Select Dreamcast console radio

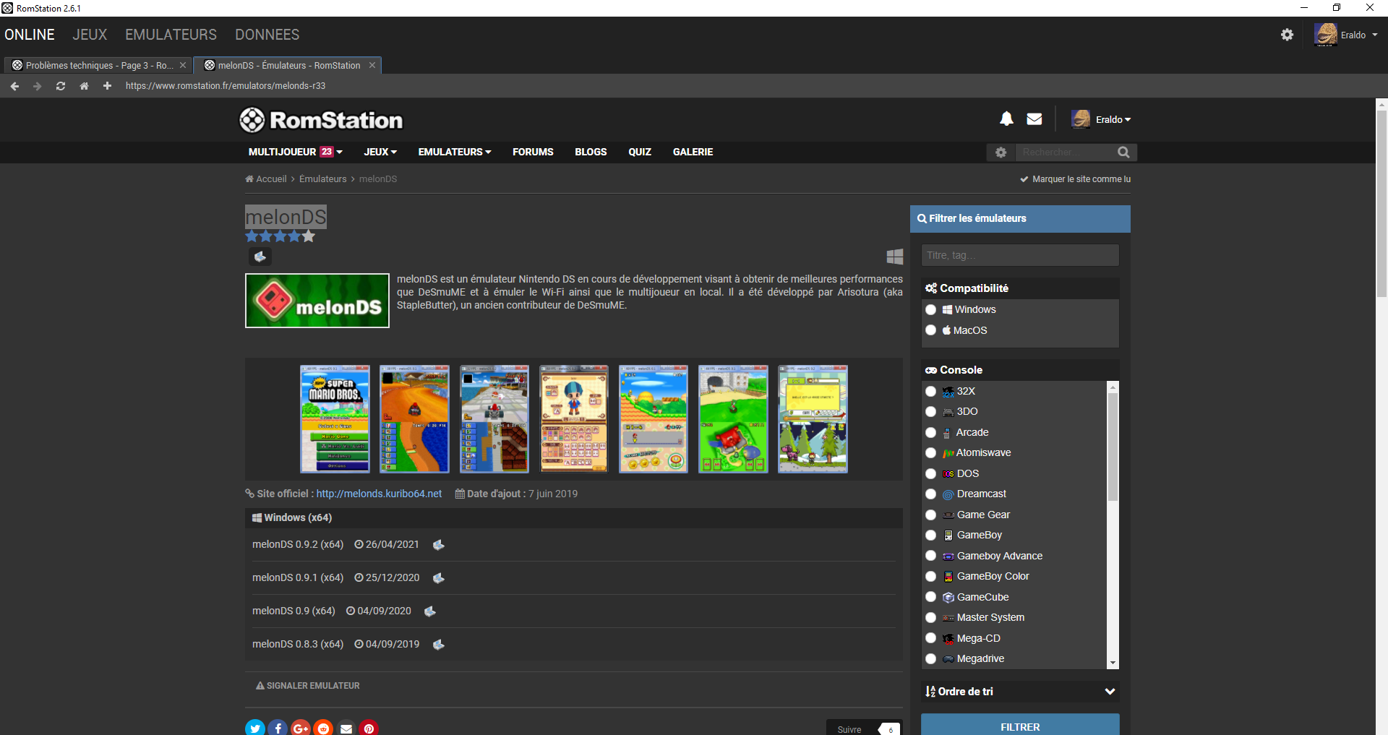[931, 494]
